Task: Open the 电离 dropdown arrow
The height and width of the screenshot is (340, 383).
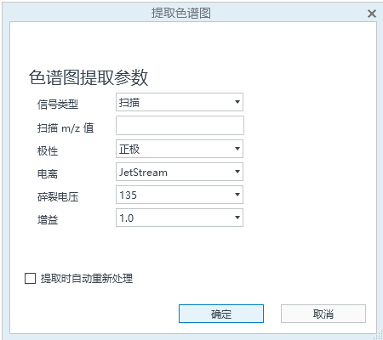Action: click(237, 172)
